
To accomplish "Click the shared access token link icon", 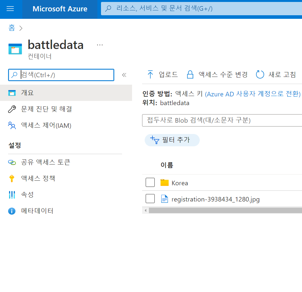I will coord(12,163).
